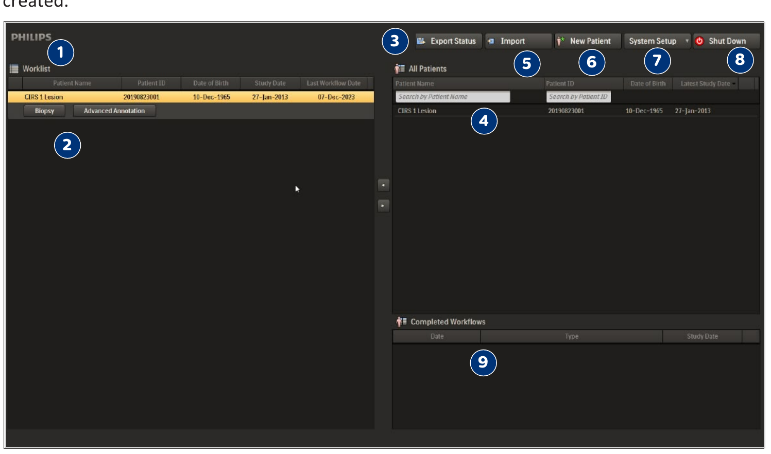
Task: Click Date of Birth header in All Patients
Action: pos(648,83)
